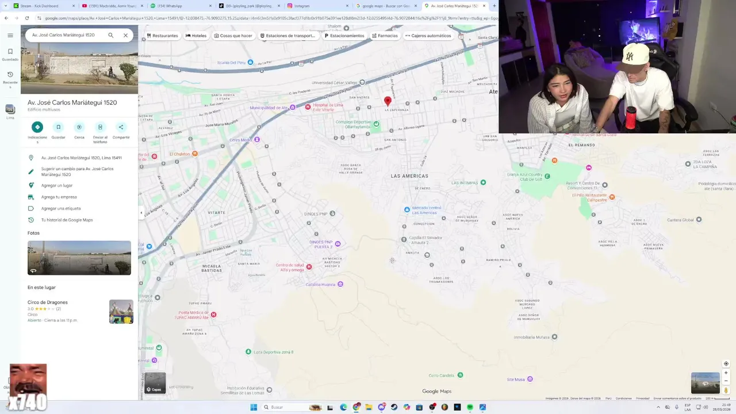Click Complejo Deportivo Ollantaytambo marker
Image resolution: width=736 pixels, height=414 pixels.
tap(376, 124)
